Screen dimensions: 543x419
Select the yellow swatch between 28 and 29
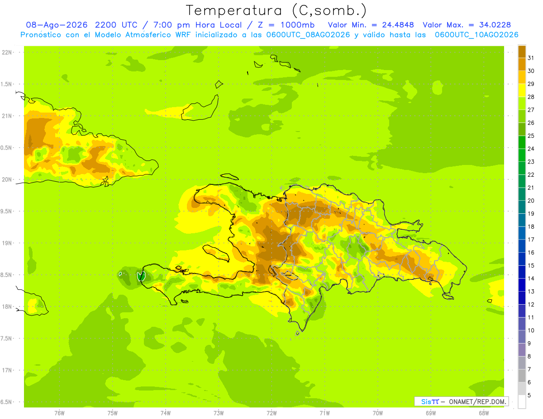[522, 90]
